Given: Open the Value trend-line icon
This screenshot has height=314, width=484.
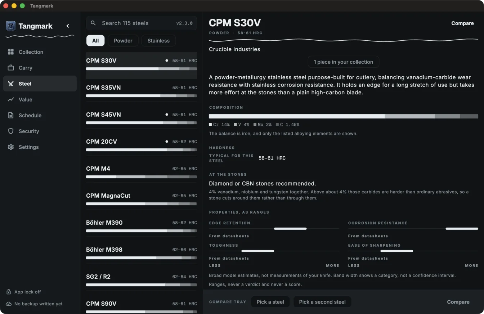Looking at the screenshot, I should click(11, 99).
